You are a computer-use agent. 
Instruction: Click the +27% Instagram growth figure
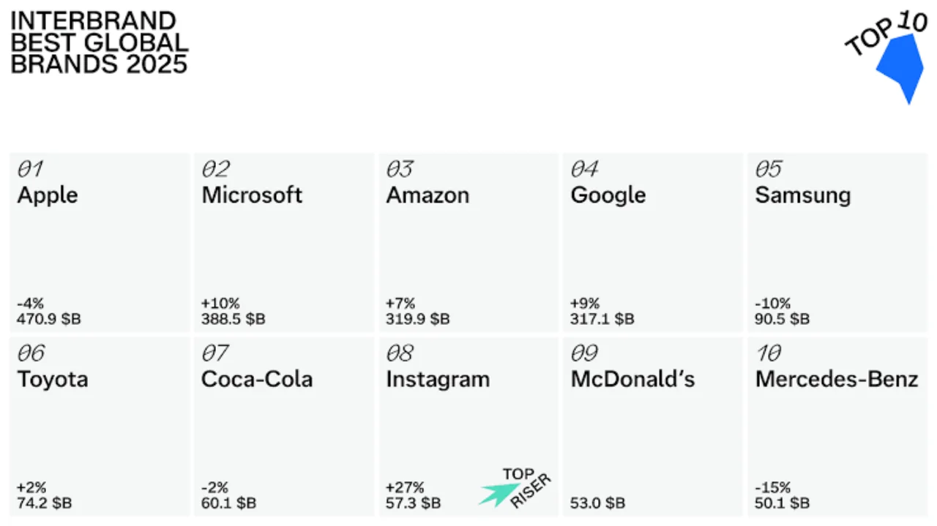tap(405, 488)
